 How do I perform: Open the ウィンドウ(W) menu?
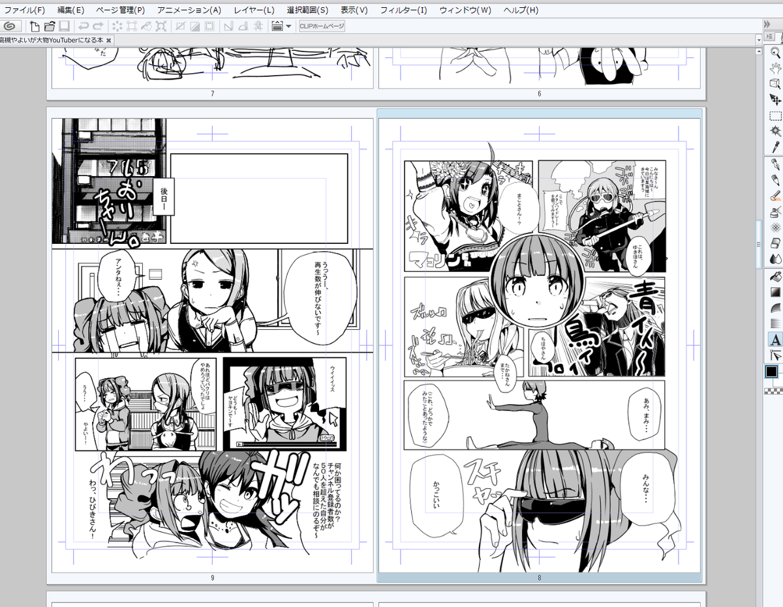click(465, 10)
